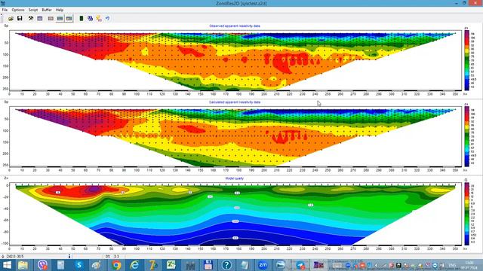Image resolution: width=483 pixels, height=271 pixels.
Task: Click the data table window icon
Action: click(40, 18)
